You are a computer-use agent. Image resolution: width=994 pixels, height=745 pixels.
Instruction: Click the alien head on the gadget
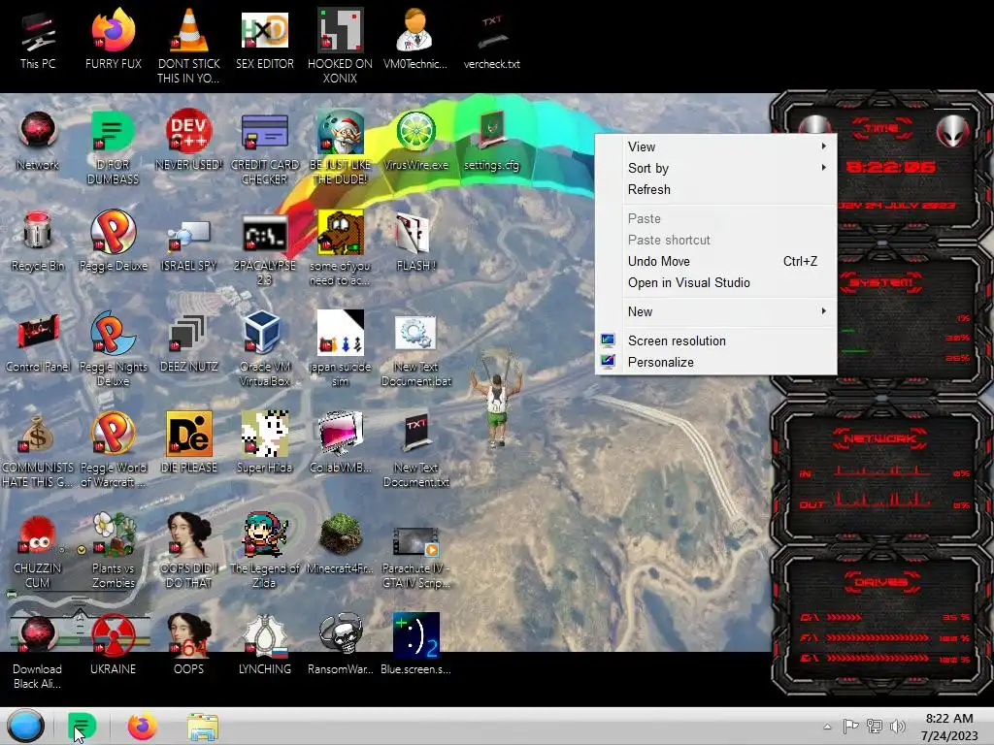(952, 131)
